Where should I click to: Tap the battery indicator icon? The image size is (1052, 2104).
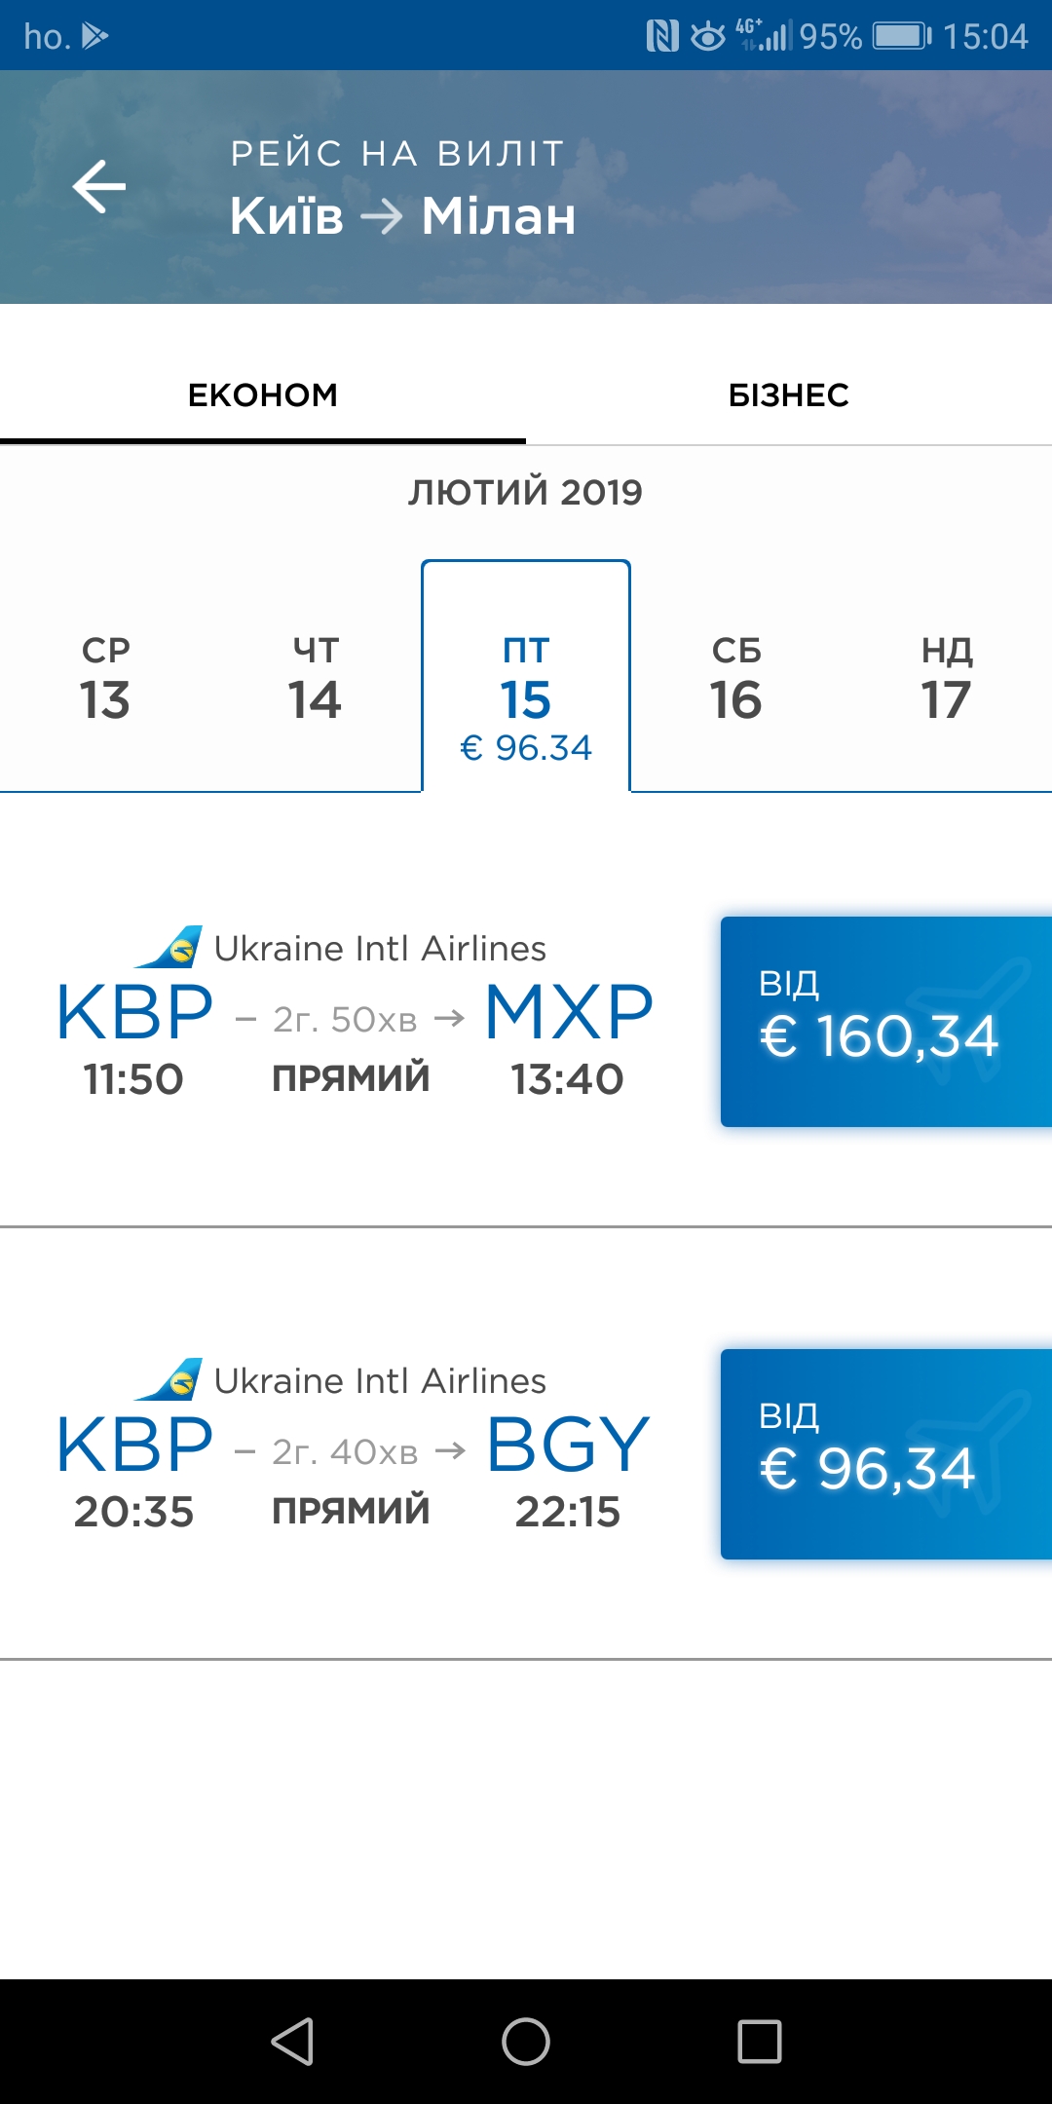[x=901, y=36]
